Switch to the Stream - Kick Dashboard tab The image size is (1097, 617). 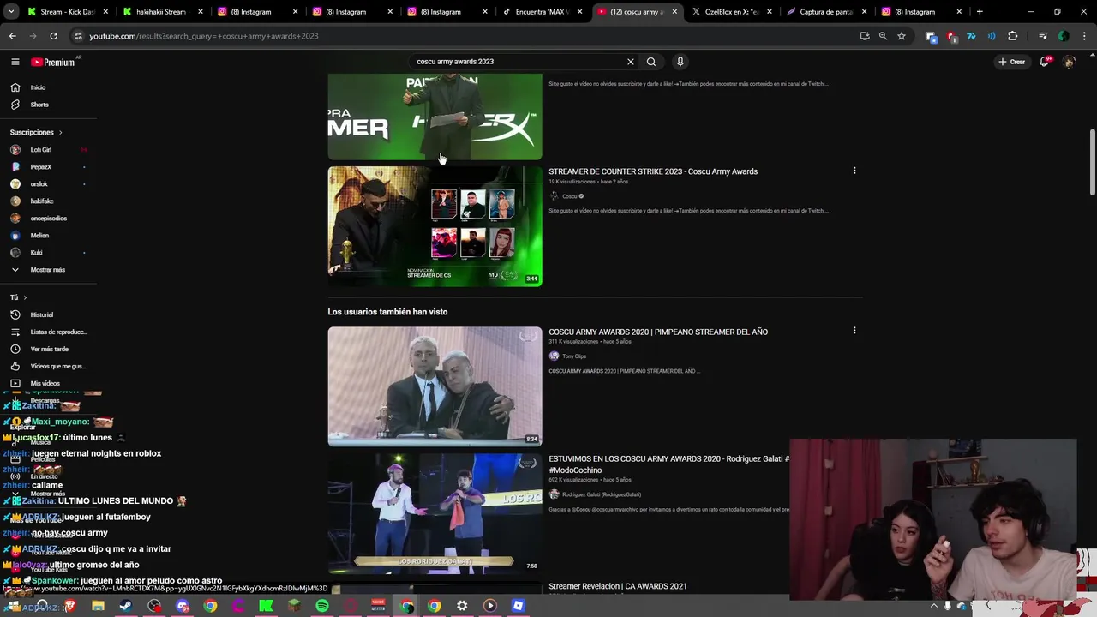(x=67, y=12)
